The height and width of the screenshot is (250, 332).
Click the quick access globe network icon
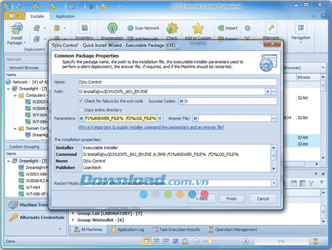point(91,6)
